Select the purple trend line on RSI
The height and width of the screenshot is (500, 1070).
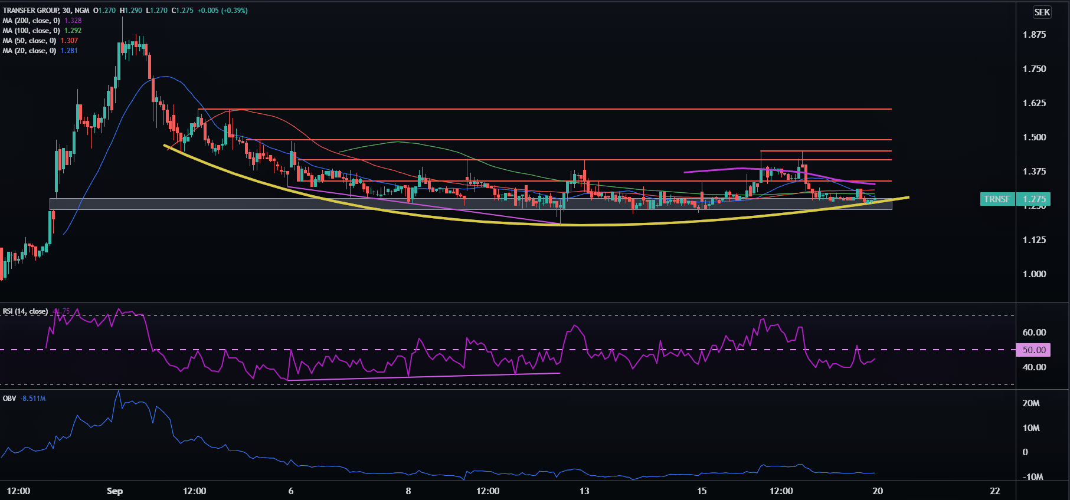pos(413,376)
